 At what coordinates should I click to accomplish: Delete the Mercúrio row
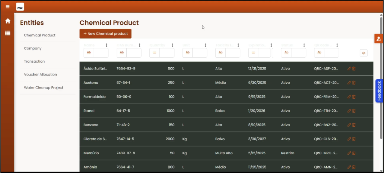(354, 153)
